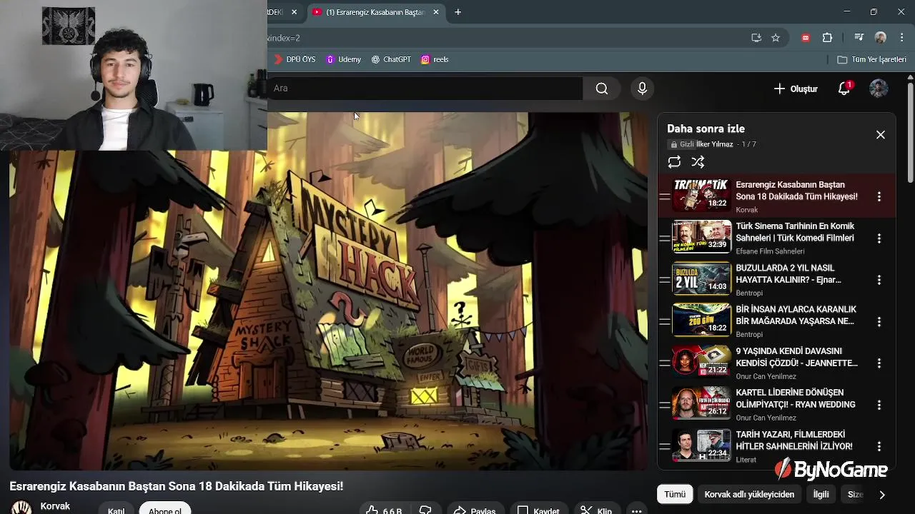Open more actions three-dot menu under video
The image size is (915, 514).
point(636,510)
